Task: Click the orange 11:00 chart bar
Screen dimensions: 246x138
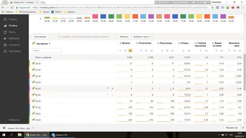Action: coord(135,16)
